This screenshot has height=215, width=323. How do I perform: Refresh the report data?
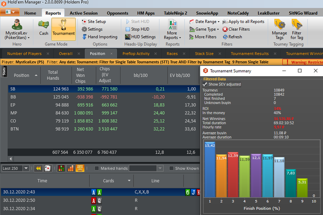(233, 36)
